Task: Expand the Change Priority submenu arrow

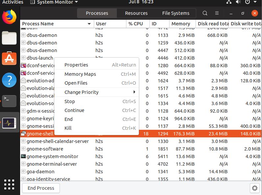Action: [134, 92]
